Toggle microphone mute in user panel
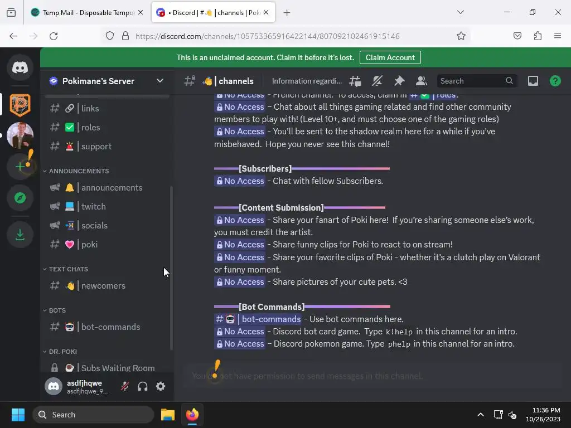Screen dimensions: 571x428 click(x=125, y=386)
